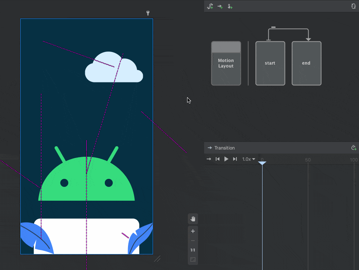359x270 pixels.
Task: Play the transition animation
Action: (226, 159)
